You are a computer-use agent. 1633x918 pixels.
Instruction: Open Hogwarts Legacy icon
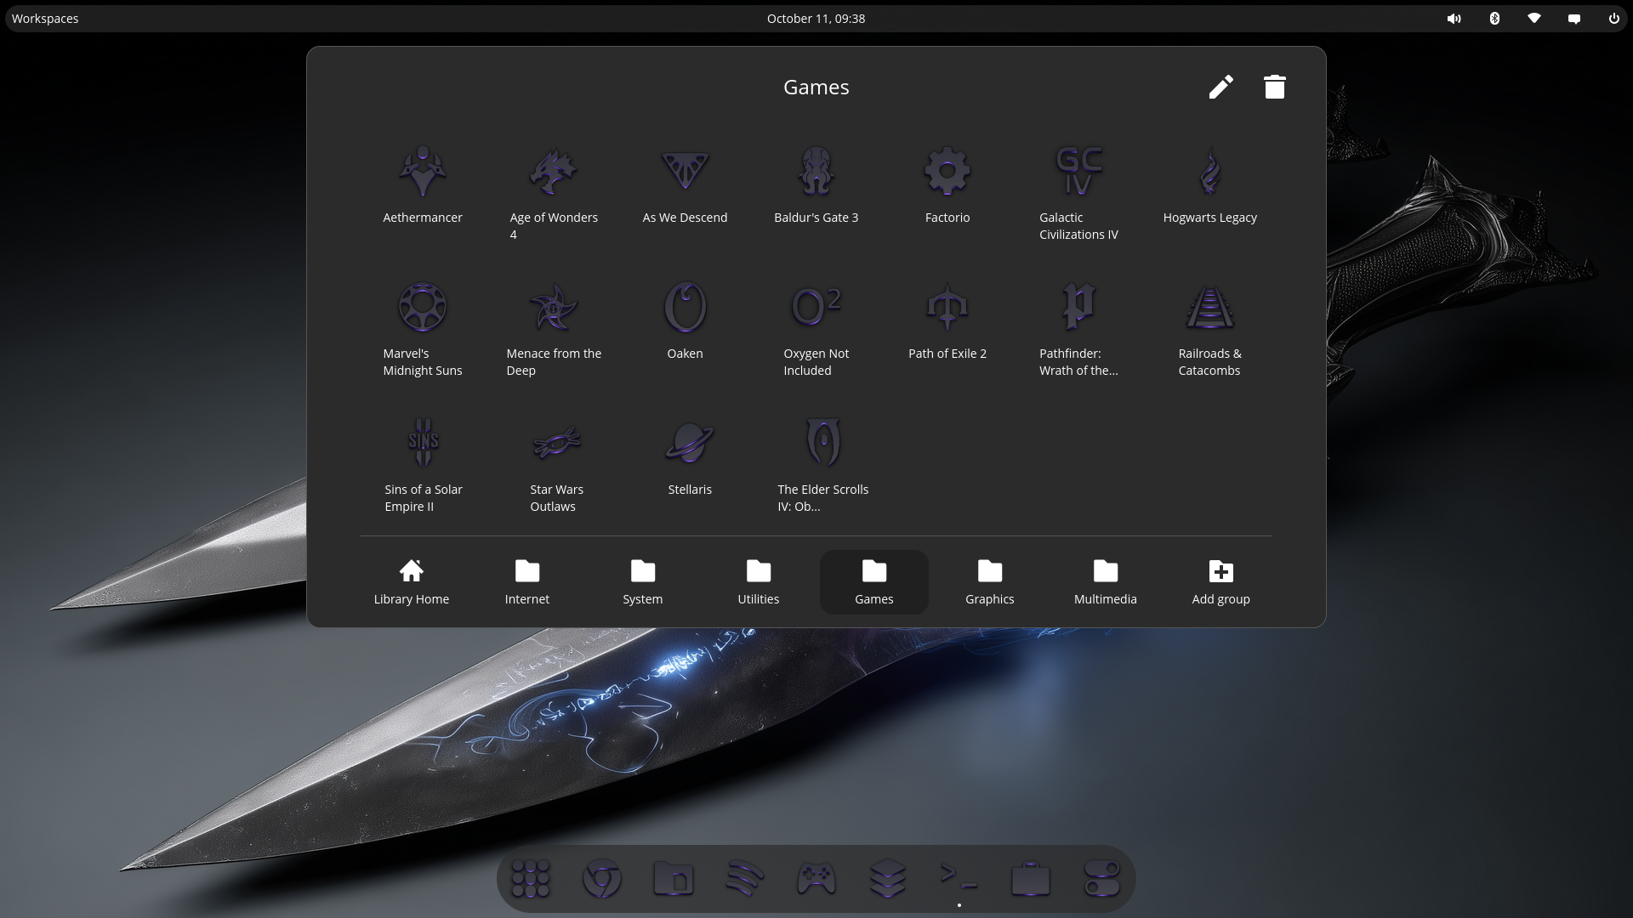(1209, 173)
